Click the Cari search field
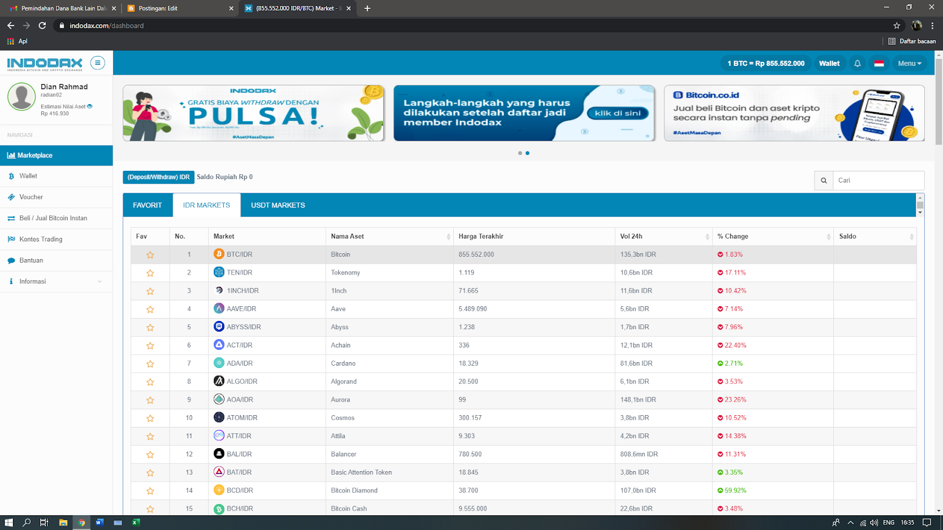 [878, 180]
